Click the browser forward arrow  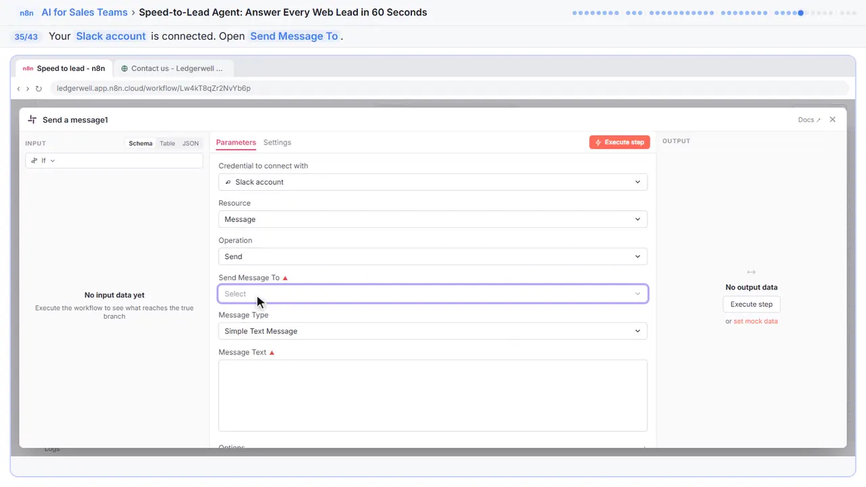(28, 89)
